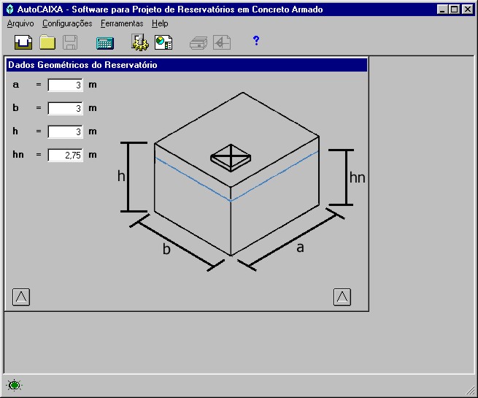Viewport: 478px width, 398px height.
Task: Select the 'hn' water level input field
Action: click(65, 155)
